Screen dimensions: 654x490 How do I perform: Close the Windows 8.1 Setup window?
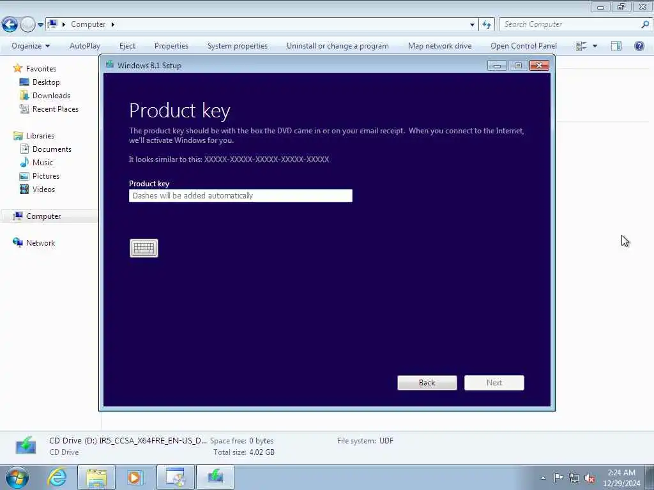coord(539,66)
